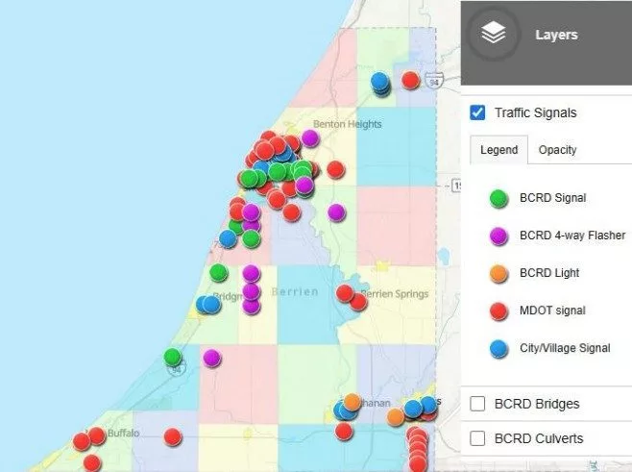The height and width of the screenshot is (472, 632).
Task: Select the orange BCRD Light marker at Buchanan
Action: click(352, 402)
